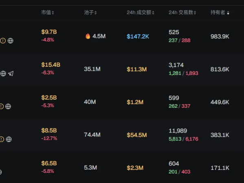Screen dimensions: 244x183
Task: Click the 3,174 transactions count
Action: (x=176, y=65)
